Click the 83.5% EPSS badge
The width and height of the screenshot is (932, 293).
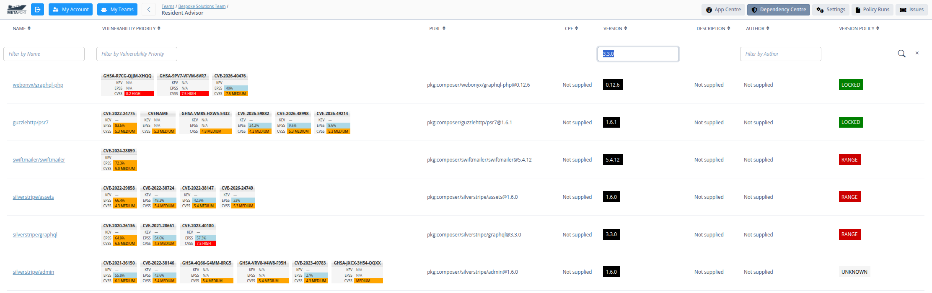[125, 126]
